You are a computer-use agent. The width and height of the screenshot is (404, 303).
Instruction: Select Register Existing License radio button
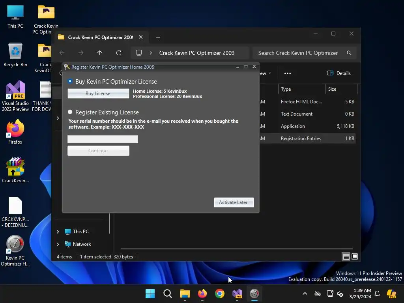(x=70, y=112)
